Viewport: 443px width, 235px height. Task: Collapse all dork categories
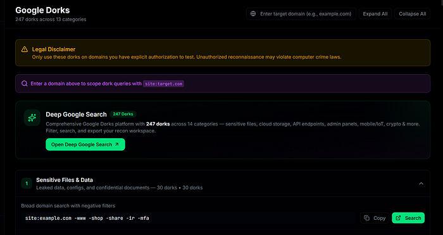(413, 13)
